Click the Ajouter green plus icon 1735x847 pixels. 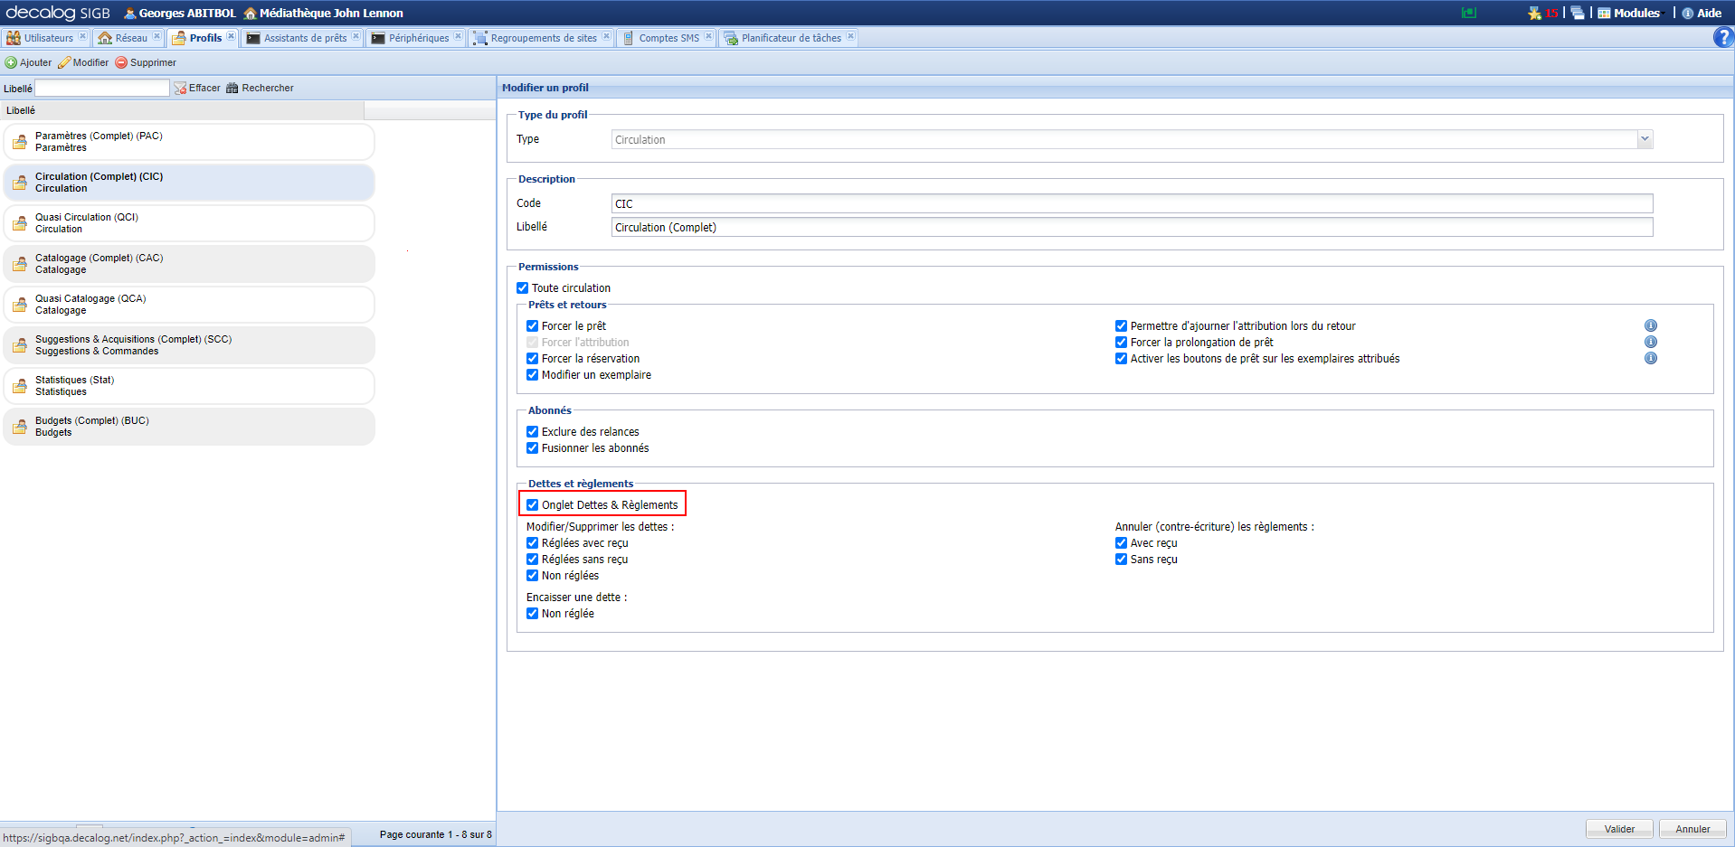point(11,63)
